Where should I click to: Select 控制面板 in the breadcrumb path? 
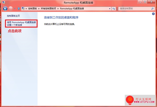[32, 9]
